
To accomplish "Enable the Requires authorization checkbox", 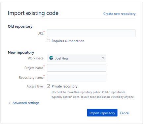I will tap(49, 40).
